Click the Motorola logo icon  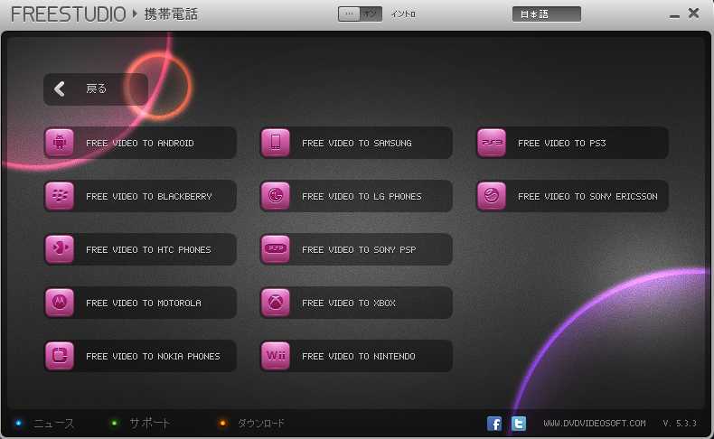click(x=60, y=303)
